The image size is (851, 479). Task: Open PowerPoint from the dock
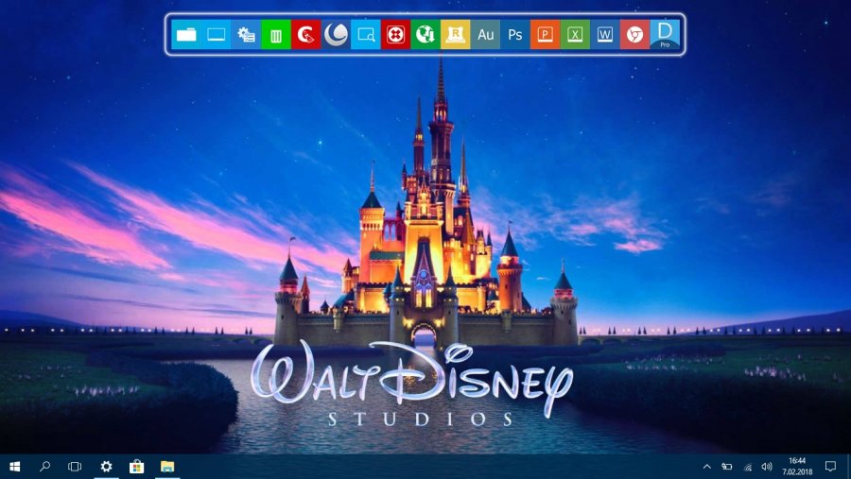click(545, 35)
